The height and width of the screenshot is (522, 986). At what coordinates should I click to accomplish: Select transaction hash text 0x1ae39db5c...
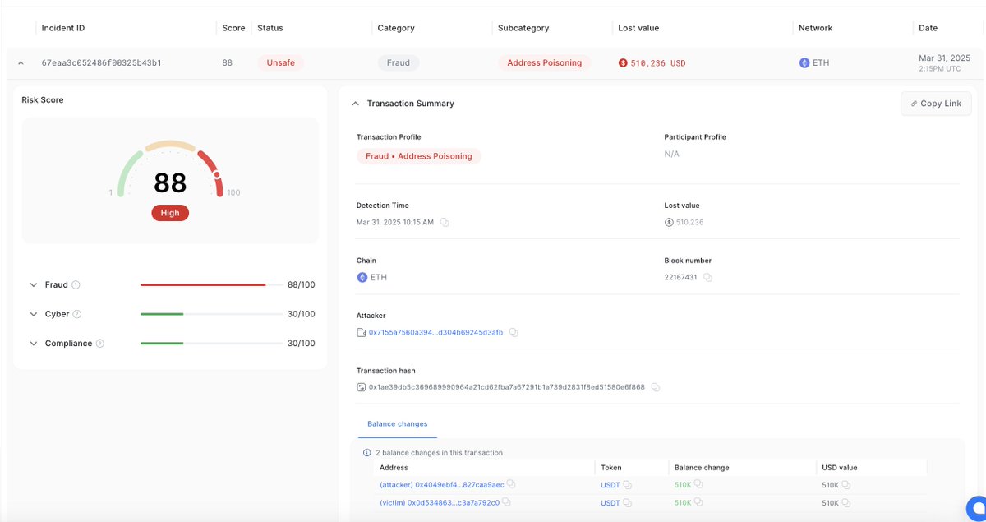pos(507,387)
